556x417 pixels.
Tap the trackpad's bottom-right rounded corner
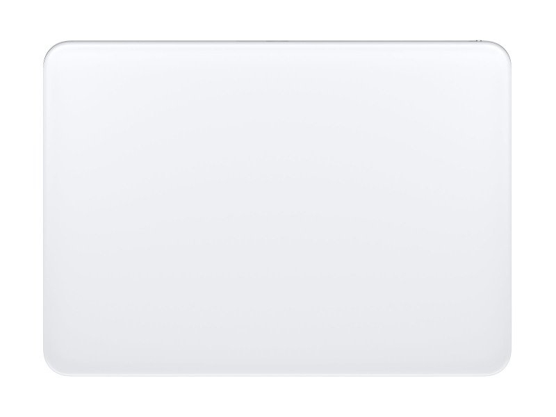[501, 367]
